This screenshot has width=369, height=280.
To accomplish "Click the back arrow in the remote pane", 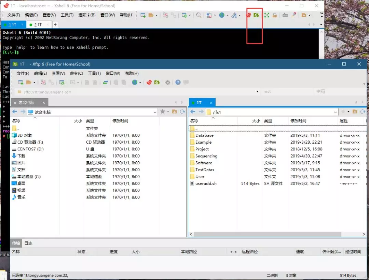I will click(193, 112).
